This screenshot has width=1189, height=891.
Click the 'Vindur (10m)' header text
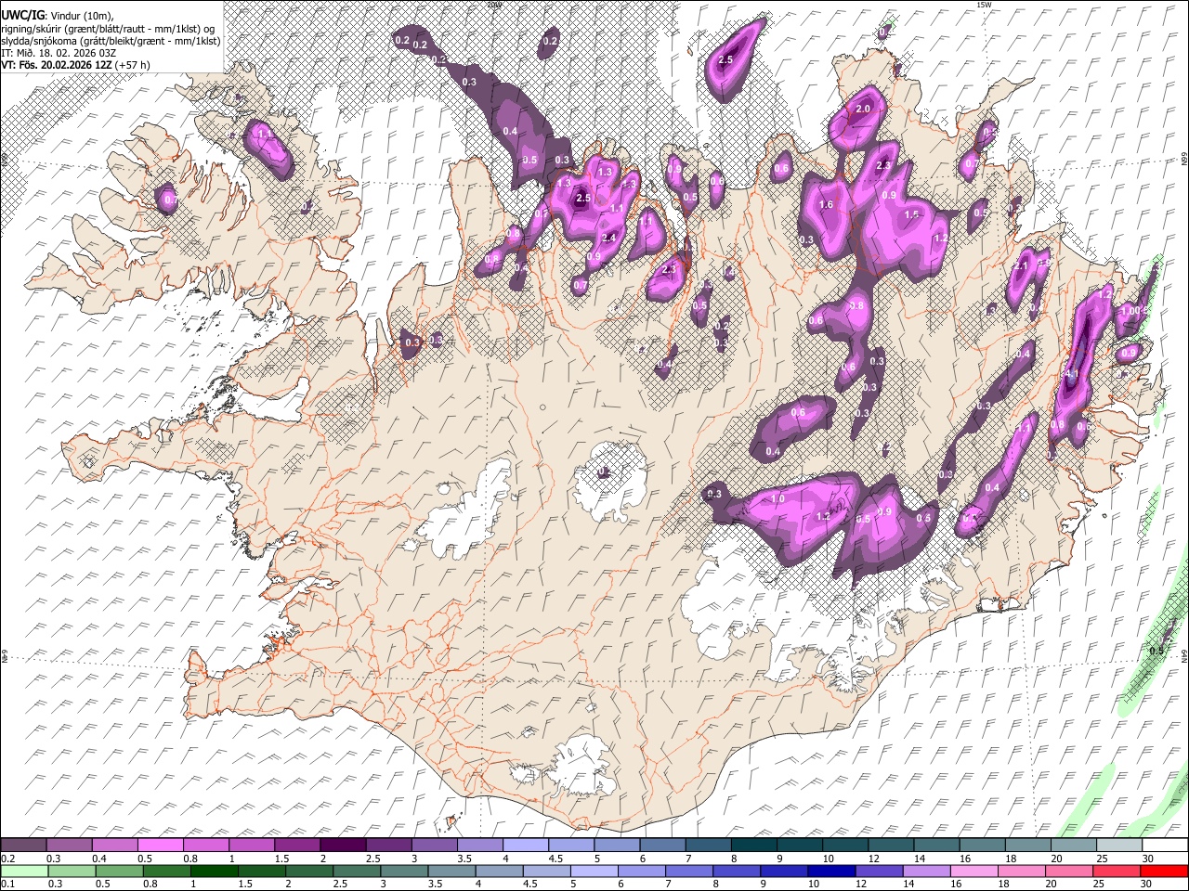click(x=81, y=16)
